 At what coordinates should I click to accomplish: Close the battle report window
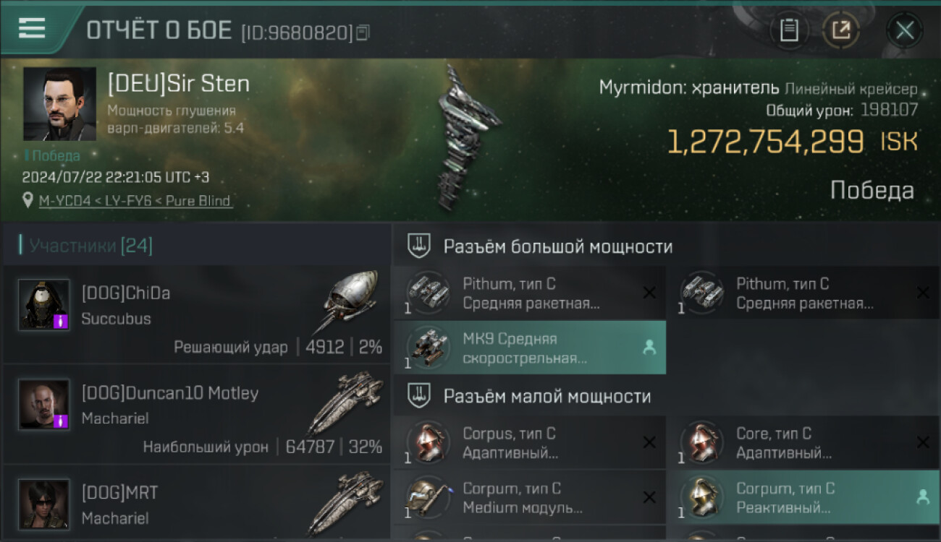[905, 30]
